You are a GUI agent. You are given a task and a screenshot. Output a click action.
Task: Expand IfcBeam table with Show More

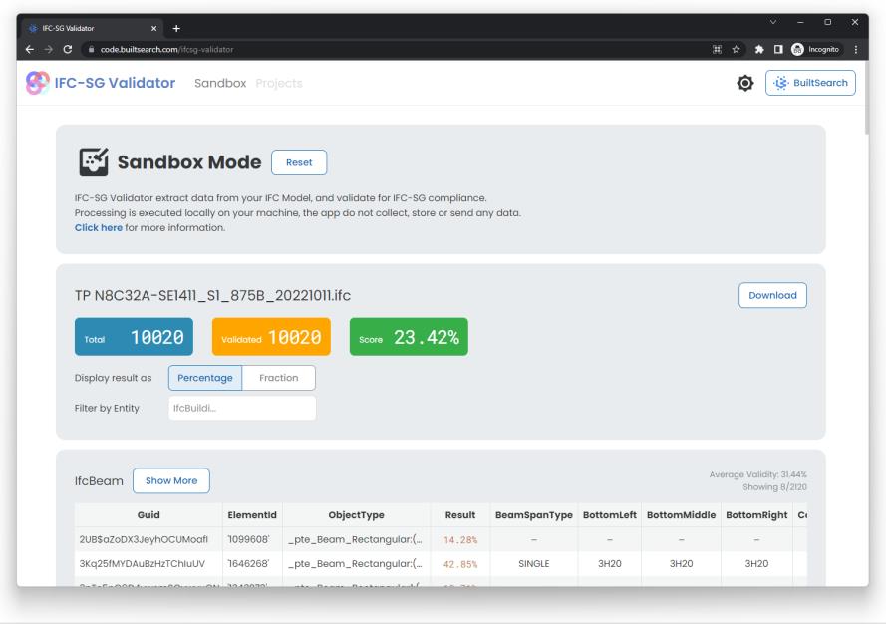tap(170, 481)
